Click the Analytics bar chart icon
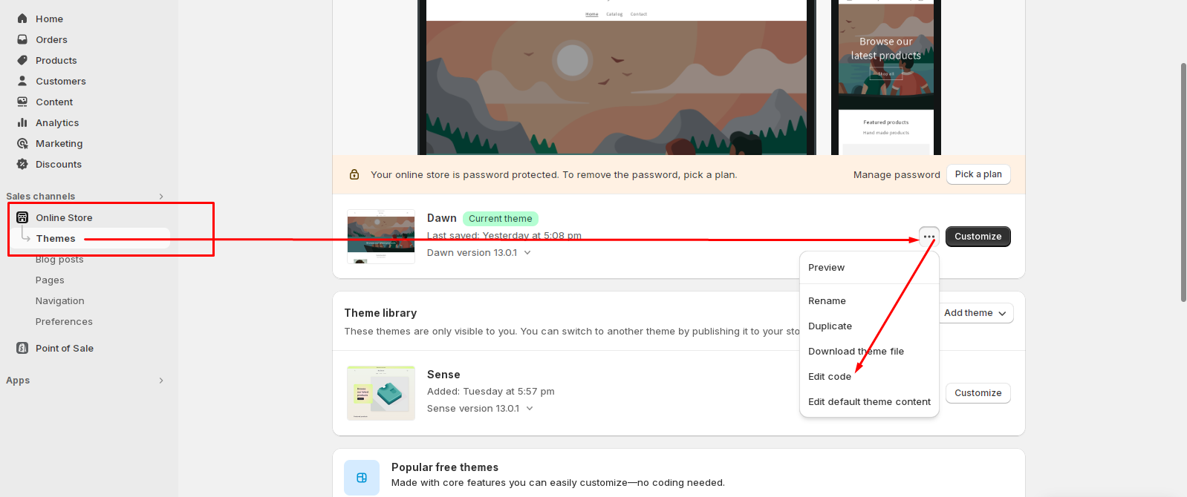1187x497 pixels. coord(22,122)
